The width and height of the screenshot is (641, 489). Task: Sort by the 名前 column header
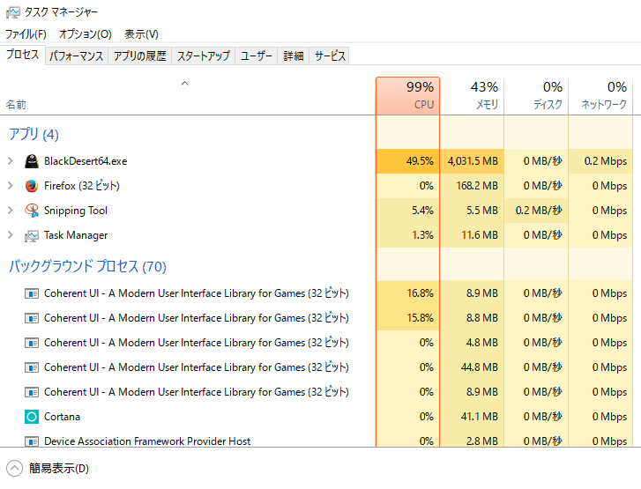[188, 96]
